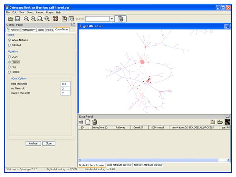Image resolution: width=236 pixels, height=177 pixels.
Task: Click the EntrezGene ID column header
Action: 101,128
